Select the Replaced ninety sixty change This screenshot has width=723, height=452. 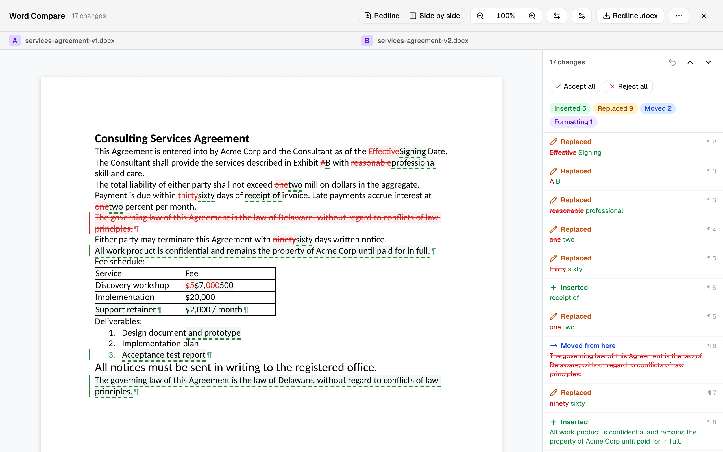point(633,398)
